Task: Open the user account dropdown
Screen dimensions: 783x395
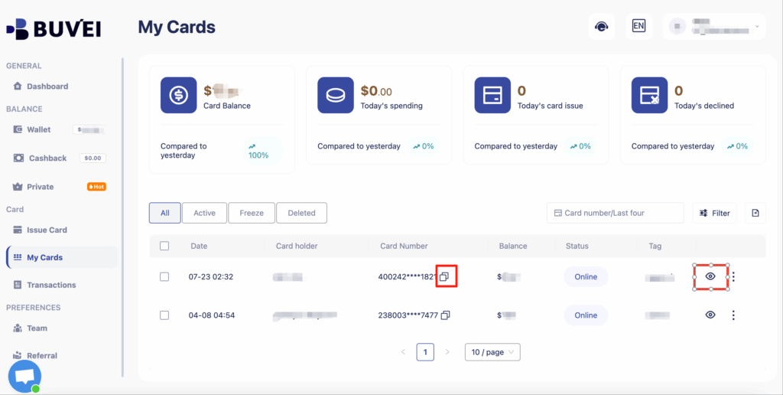Action: tap(714, 27)
